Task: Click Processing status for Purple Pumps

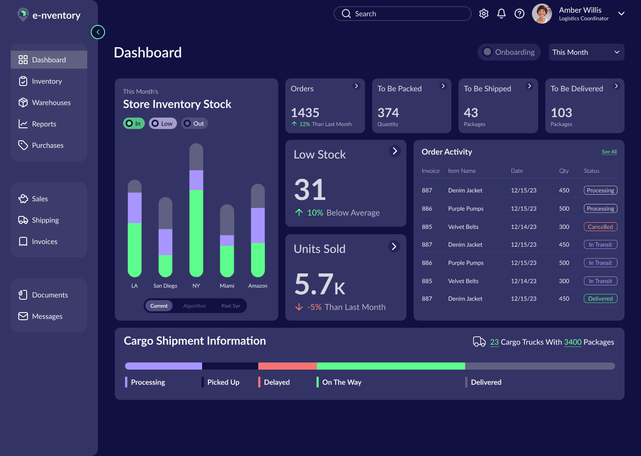Action: pos(600,209)
